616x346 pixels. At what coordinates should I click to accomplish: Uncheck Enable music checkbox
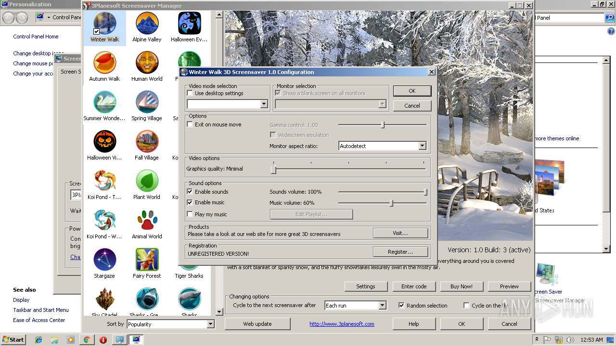tap(190, 202)
